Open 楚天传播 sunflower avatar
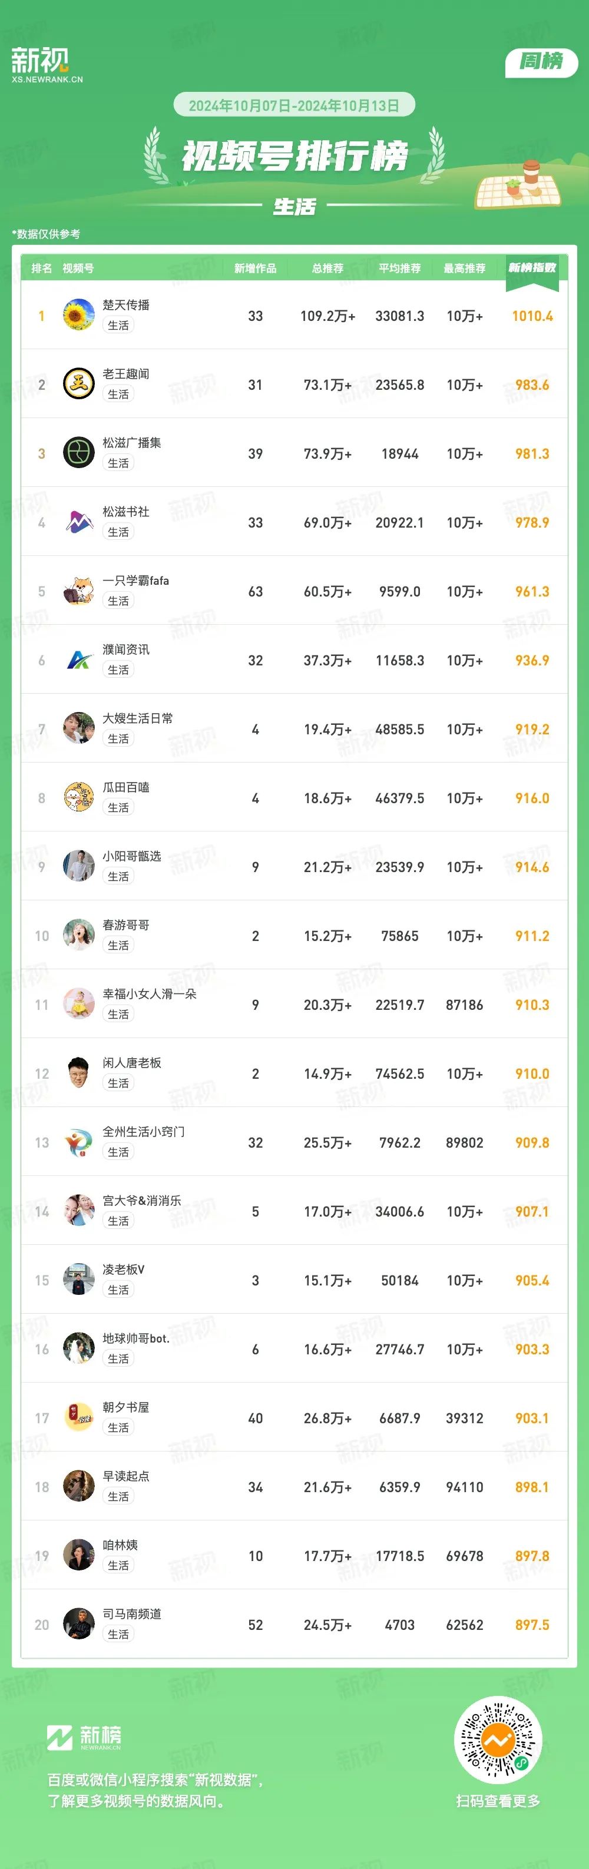Viewport: 589px width, 1869px height. tap(79, 315)
